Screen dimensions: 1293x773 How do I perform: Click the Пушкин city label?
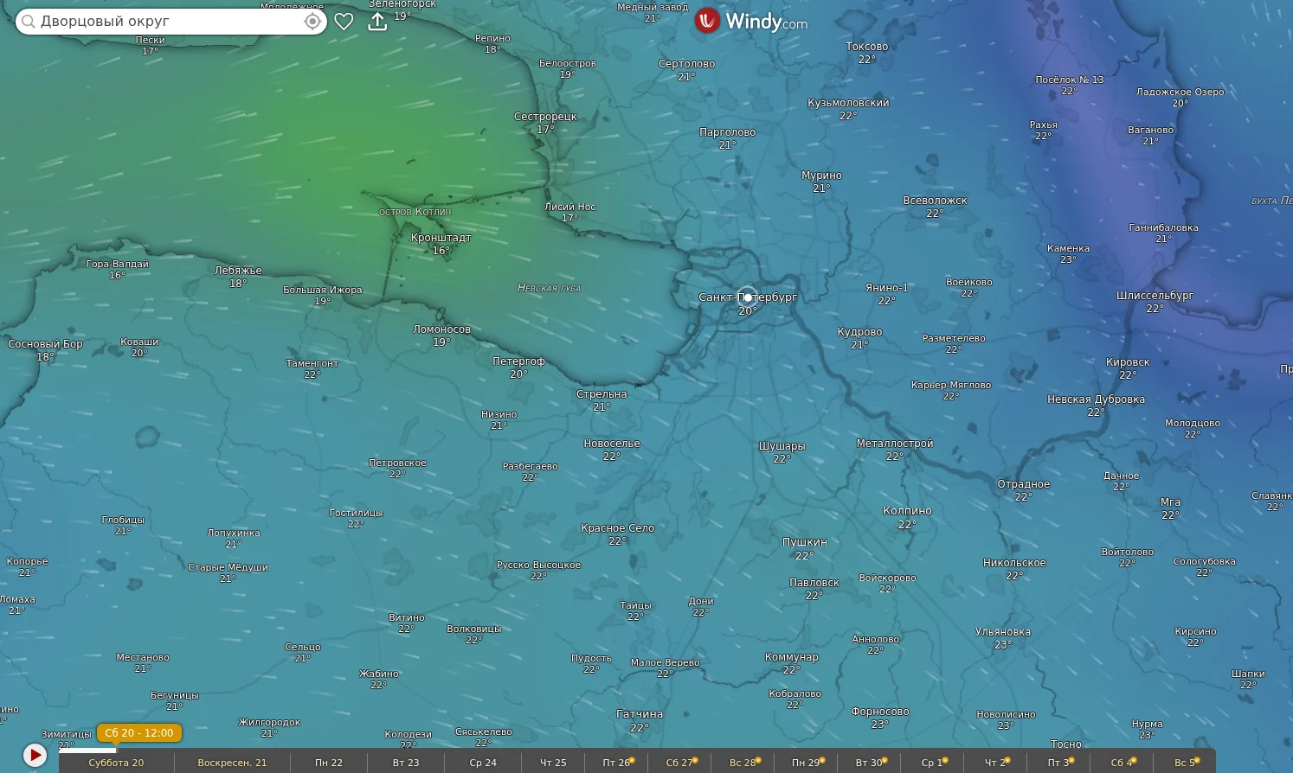(805, 542)
